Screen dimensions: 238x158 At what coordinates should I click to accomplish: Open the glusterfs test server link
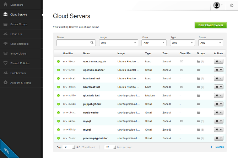click(x=91, y=96)
